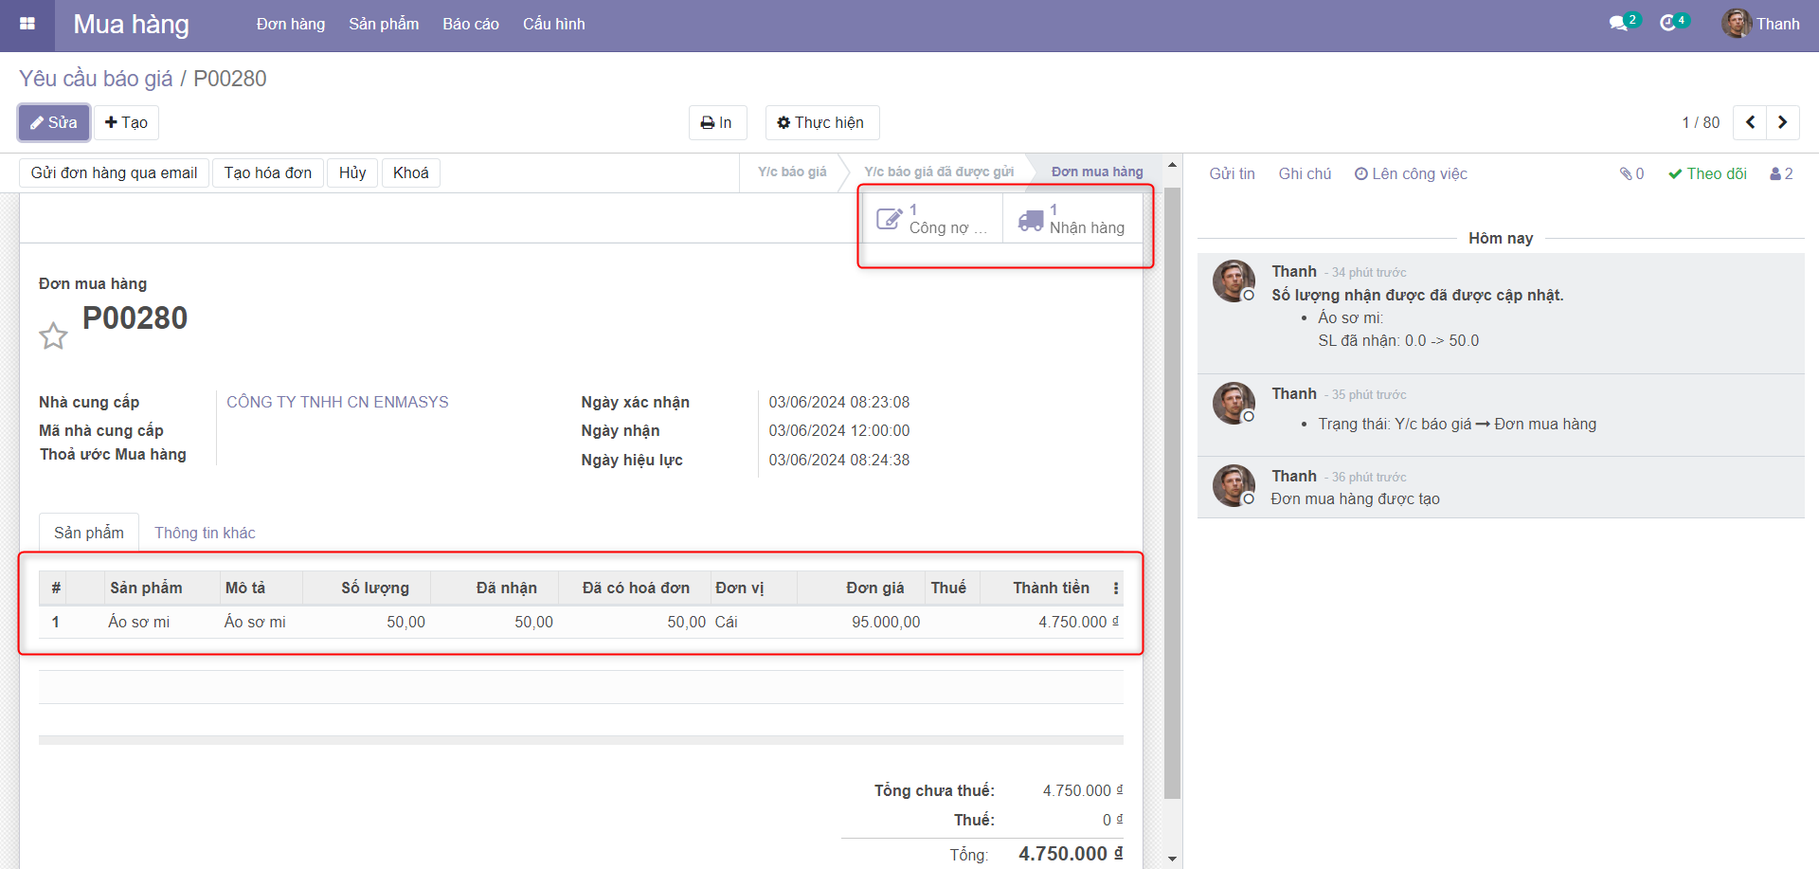The image size is (1819, 869).
Task: Switch to the Thông tin khác tab
Action: click(205, 533)
